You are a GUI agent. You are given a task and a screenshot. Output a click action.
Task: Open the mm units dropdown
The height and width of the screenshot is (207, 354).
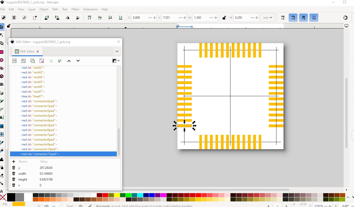pos(268,18)
